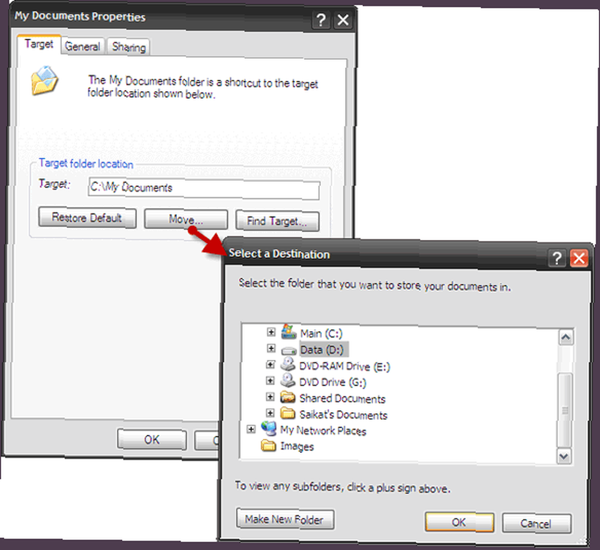
Task: Click the Make New Folder button
Action: coord(285,519)
